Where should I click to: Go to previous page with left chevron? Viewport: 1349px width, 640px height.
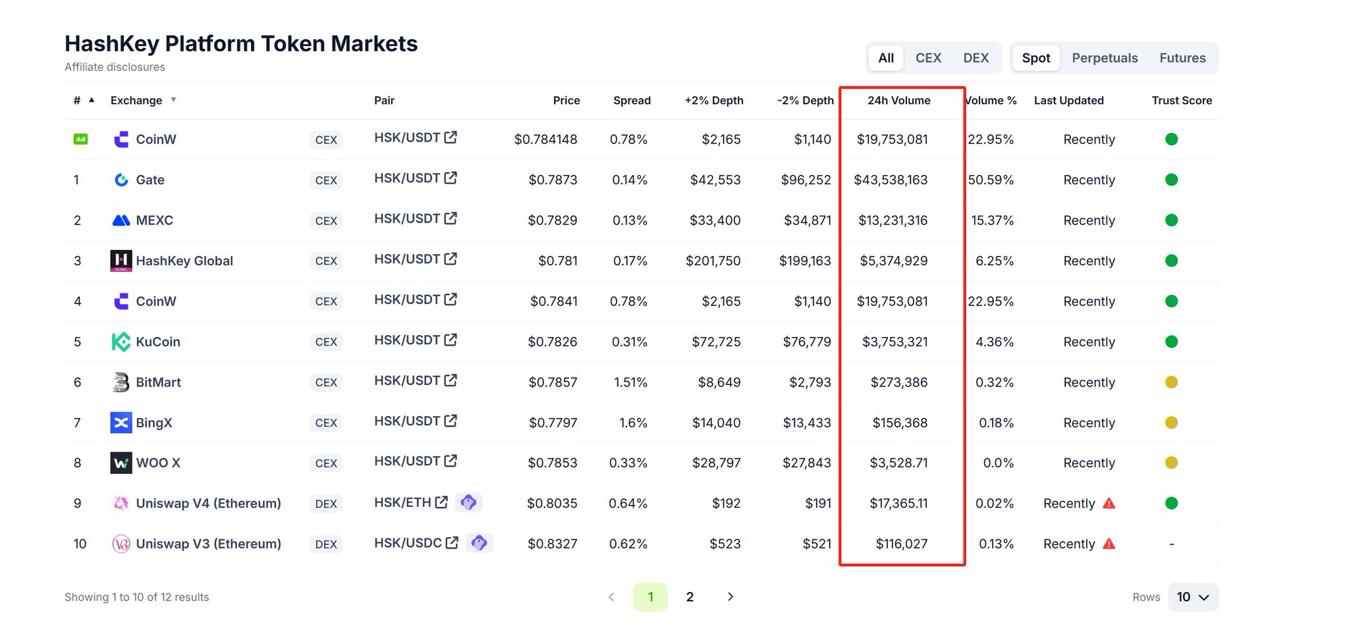[x=611, y=597]
